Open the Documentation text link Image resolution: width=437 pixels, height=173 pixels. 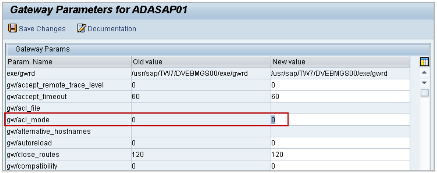click(x=111, y=29)
